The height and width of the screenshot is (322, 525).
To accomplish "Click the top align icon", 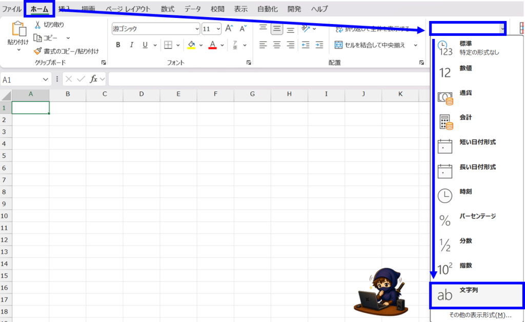I will coord(263,29).
